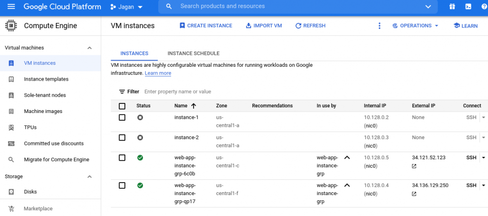Open Cloud Shell terminal icon
Screen dimensions: 488x216
coord(468,7)
